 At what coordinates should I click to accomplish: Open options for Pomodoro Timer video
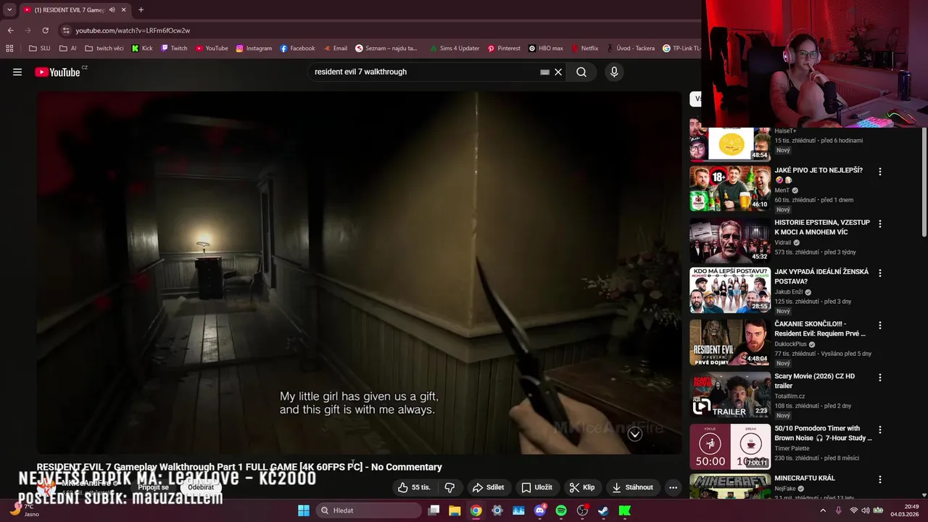coord(880,430)
